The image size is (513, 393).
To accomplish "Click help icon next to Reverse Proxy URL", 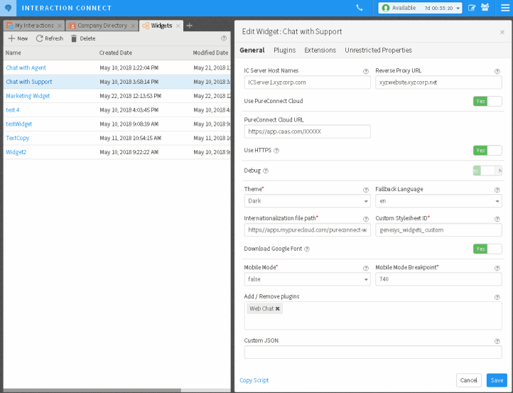I will click(x=497, y=71).
